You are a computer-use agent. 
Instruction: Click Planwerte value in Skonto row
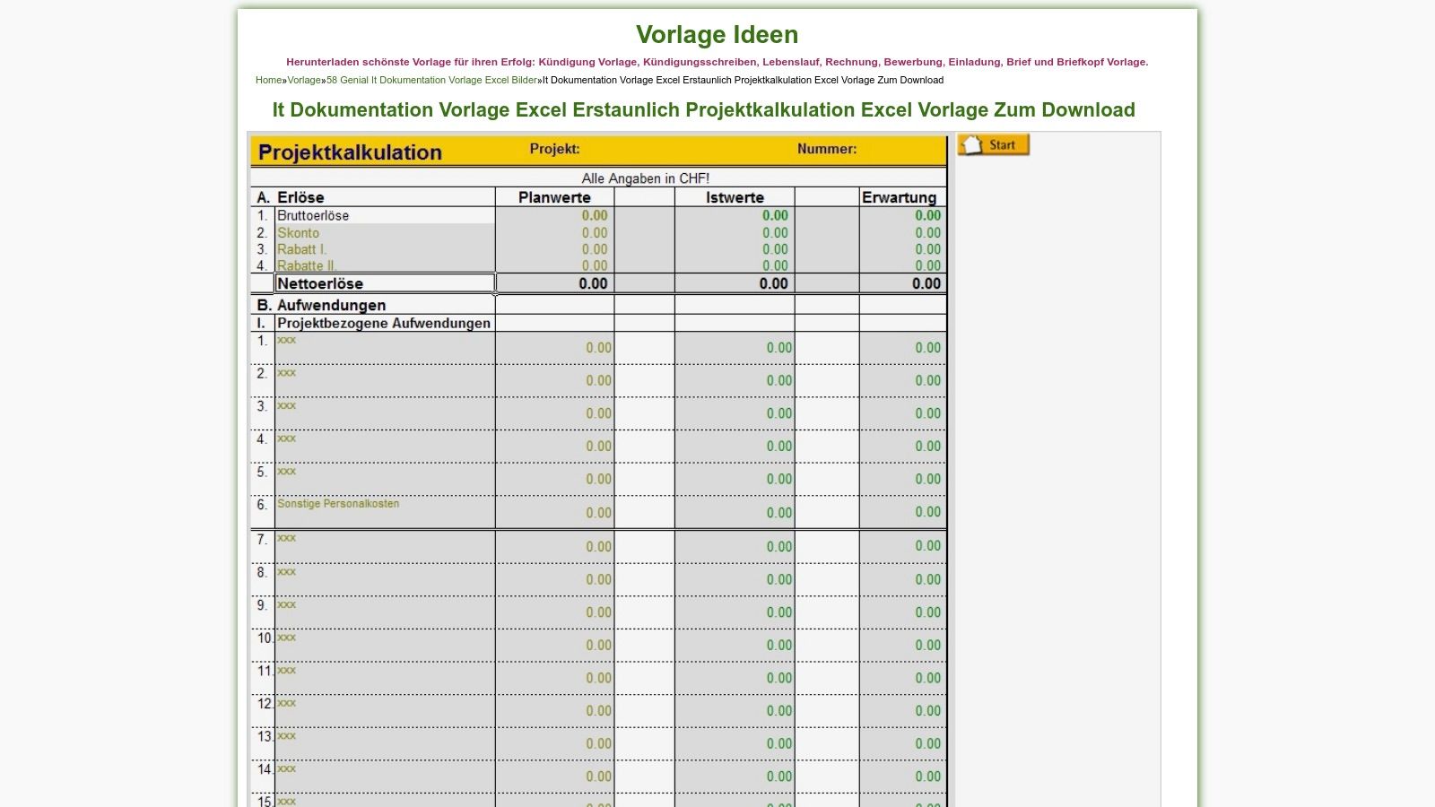point(595,232)
